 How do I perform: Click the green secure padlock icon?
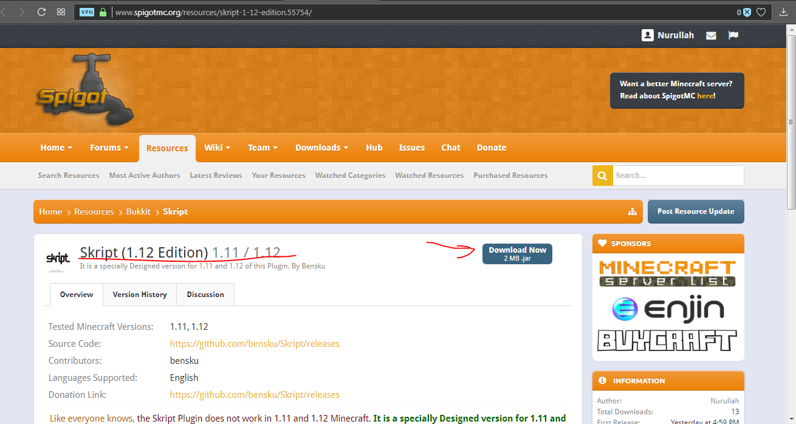[103, 12]
